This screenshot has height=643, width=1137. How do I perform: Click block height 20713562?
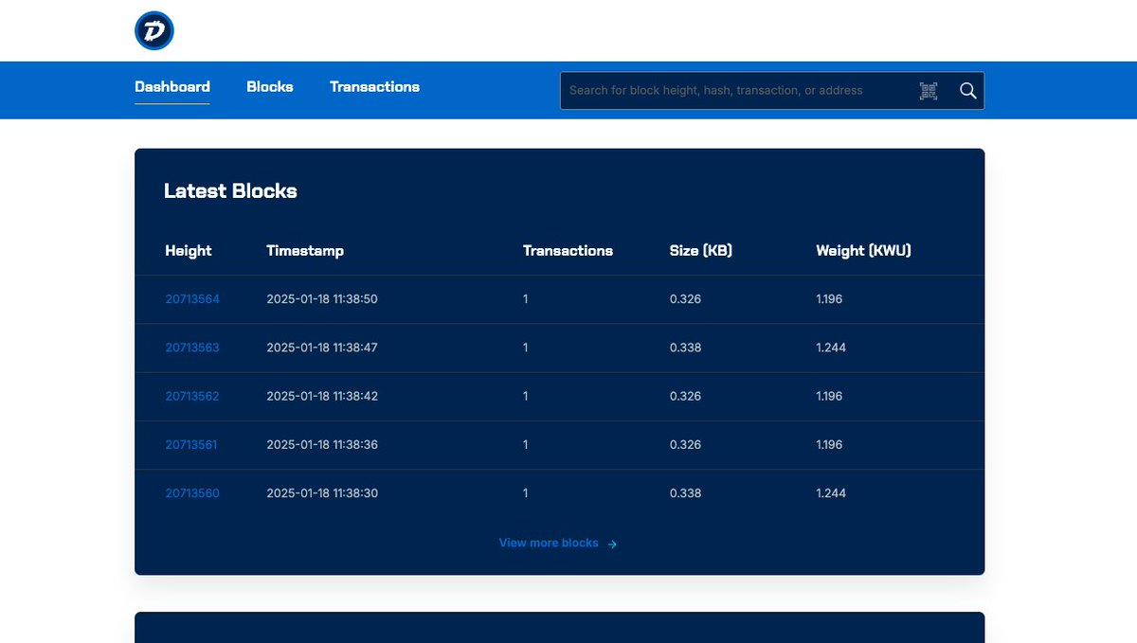pyautogui.click(x=192, y=396)
